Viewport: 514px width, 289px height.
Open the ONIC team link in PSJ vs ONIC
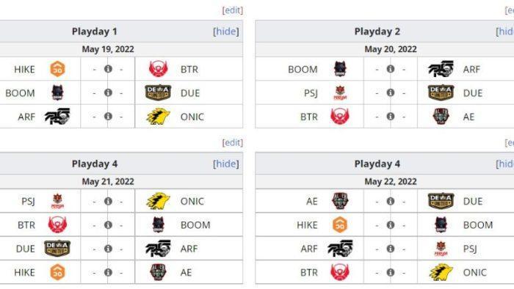(192, 201)
